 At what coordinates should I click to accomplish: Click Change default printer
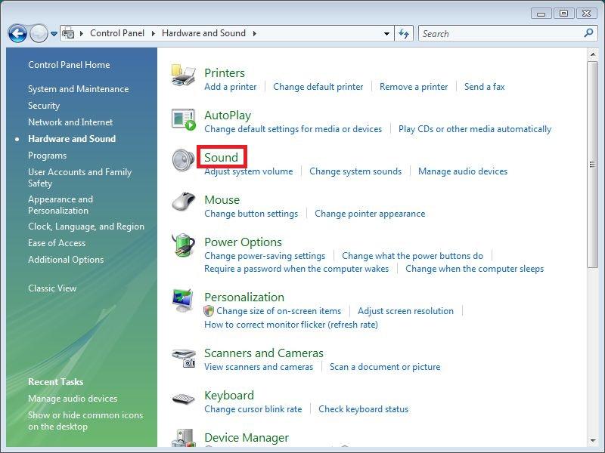click(318, 87)
